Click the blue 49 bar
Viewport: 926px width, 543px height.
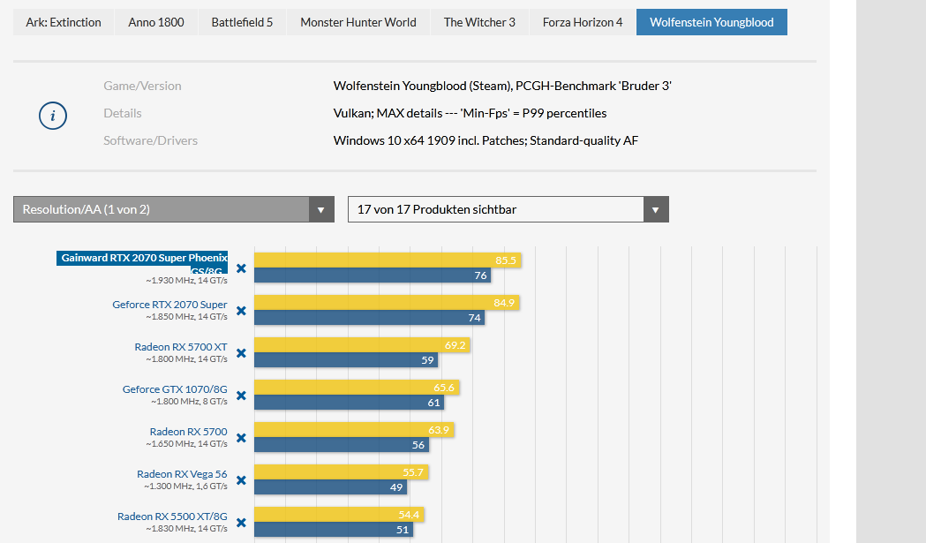tap(331, 487)
